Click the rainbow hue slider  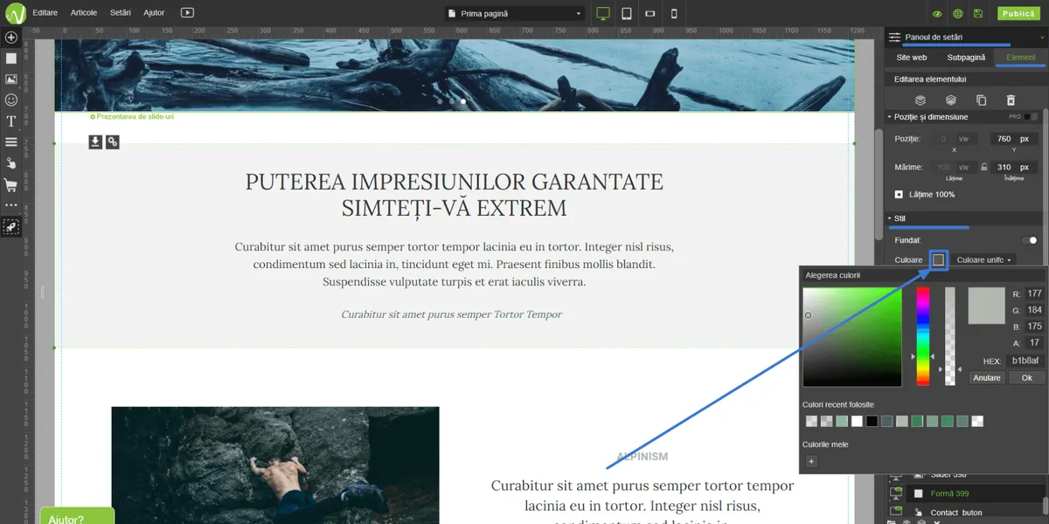tap(922, 336)
